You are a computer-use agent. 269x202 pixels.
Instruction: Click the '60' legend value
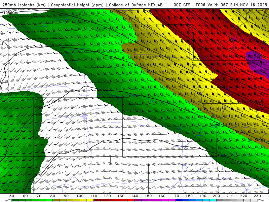(x=25, y=196)
